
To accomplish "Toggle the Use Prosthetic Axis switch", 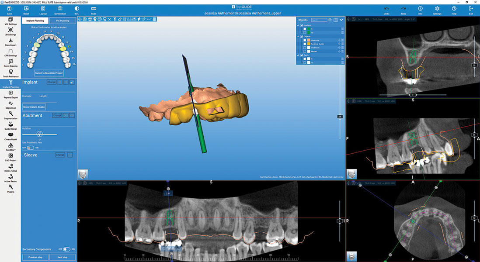I will pyautogui.click(x=31, y=148).
